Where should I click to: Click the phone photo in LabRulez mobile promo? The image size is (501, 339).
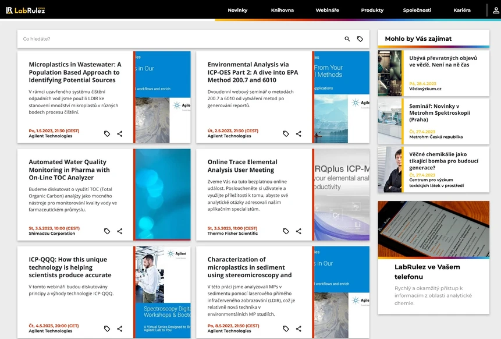434,229
